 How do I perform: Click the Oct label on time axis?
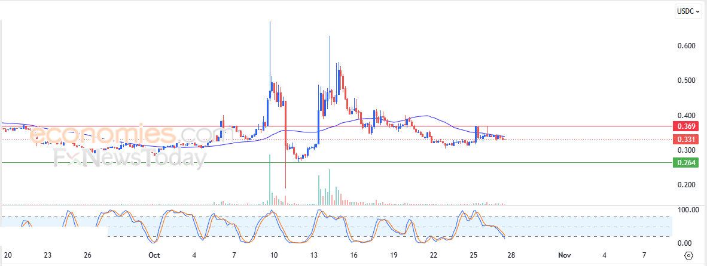(x=154, y=255)
